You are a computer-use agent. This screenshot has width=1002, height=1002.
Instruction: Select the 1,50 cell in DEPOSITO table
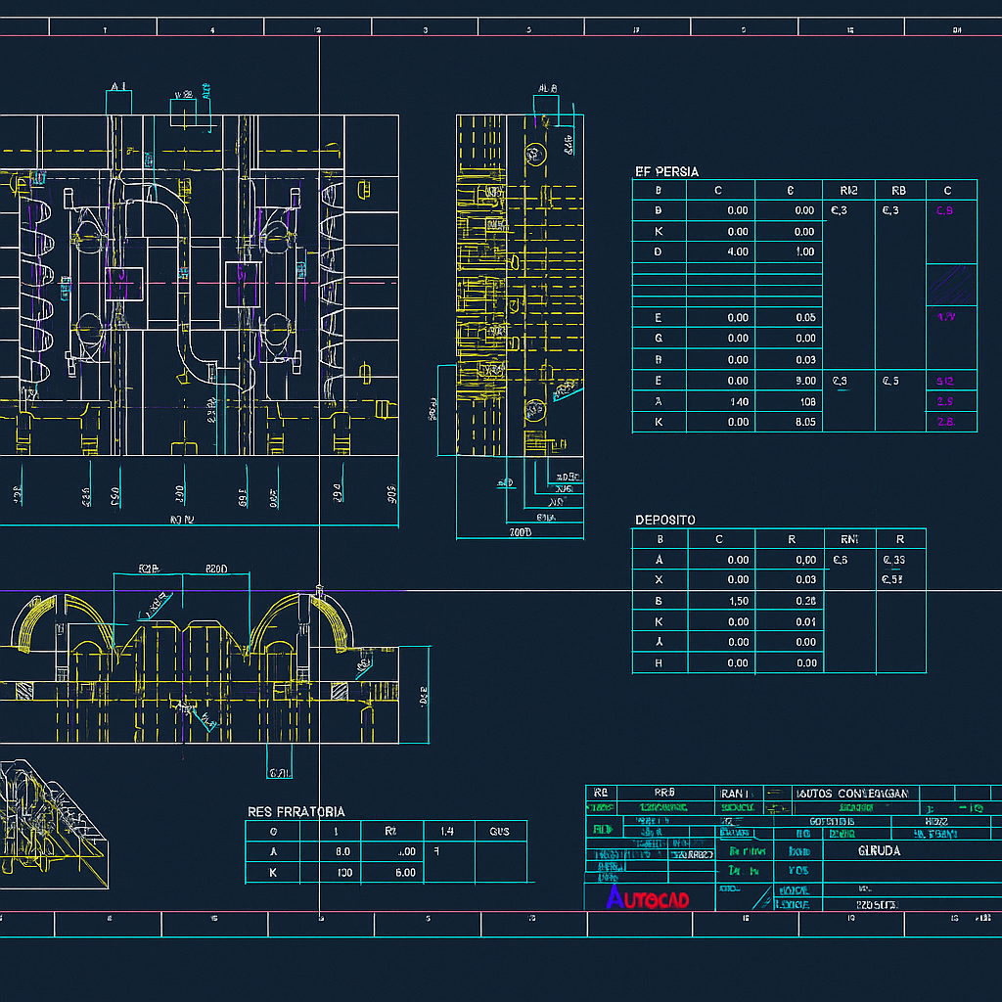[x=720, y=601]
